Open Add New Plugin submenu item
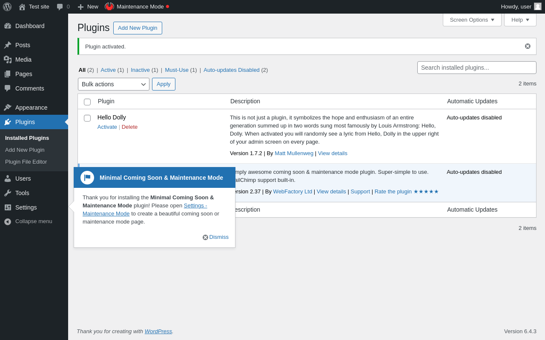Viewport: 545px width, 340px height. click(x=25, y=150)
